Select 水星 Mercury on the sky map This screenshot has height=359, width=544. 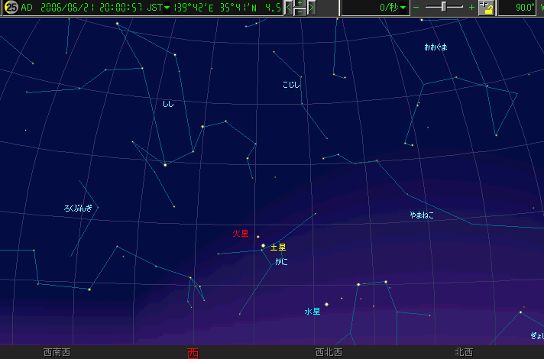pos(326,305)
